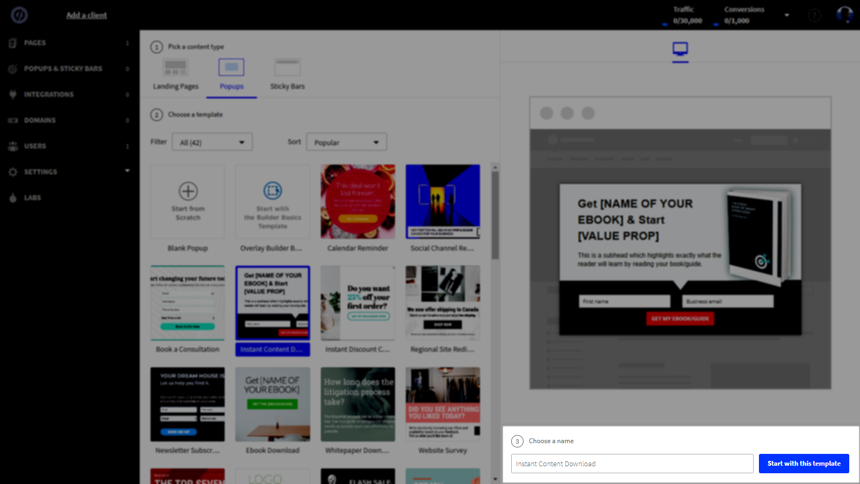Open the Sort Popular dropdown
This screenshot has width=860, height=484.
tap(347, 143)
